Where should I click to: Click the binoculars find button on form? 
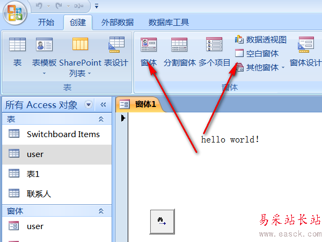tap(162, 222)
